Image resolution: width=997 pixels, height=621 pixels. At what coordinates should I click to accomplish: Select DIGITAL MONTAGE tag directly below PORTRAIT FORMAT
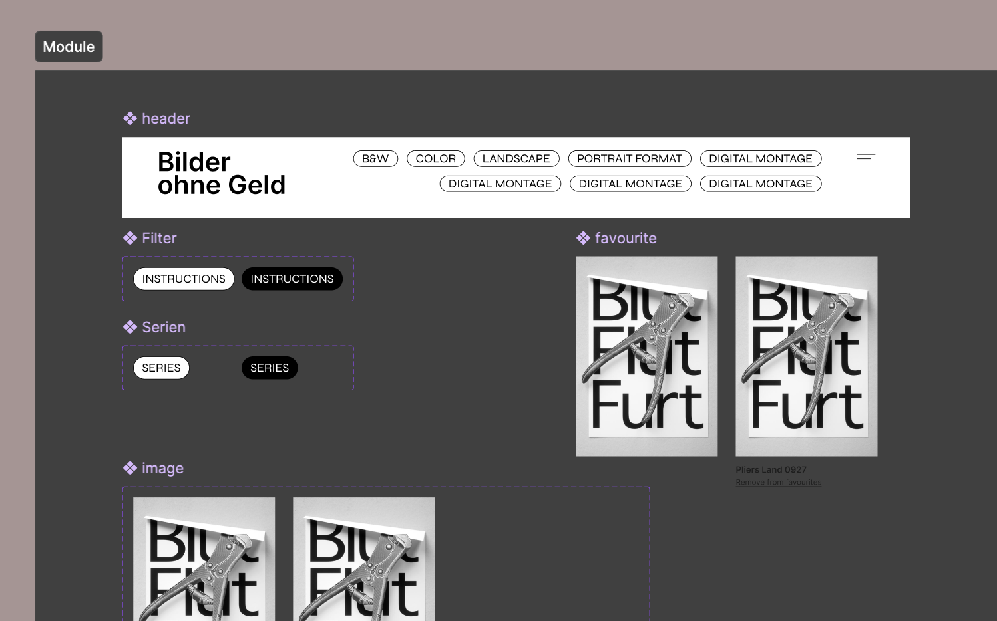point(630,184)
